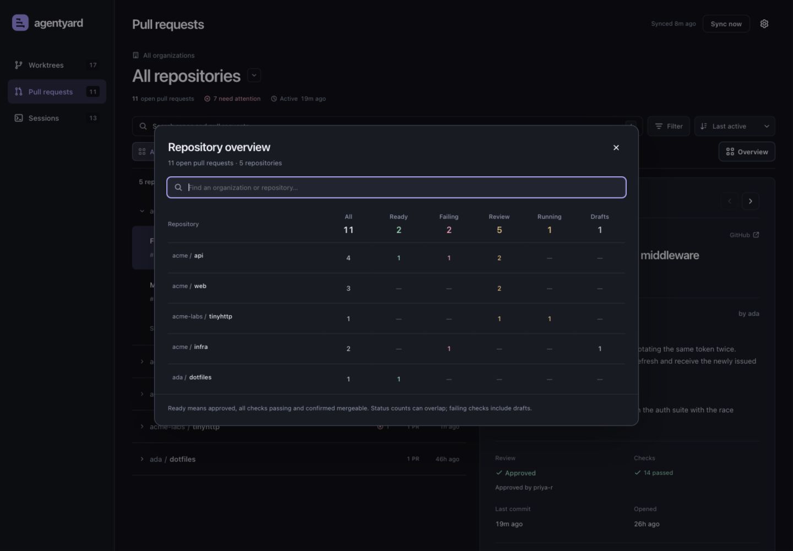Close the Repository overview dialog
Viewport: 793px width, 551px height.
pyautogui.click(x=616, y=148)
